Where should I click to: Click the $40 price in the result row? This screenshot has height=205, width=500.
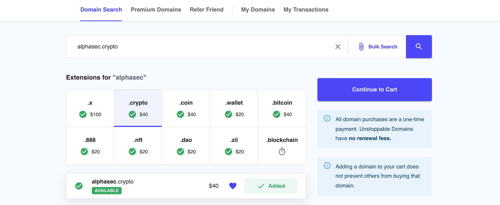pos(214,186)
